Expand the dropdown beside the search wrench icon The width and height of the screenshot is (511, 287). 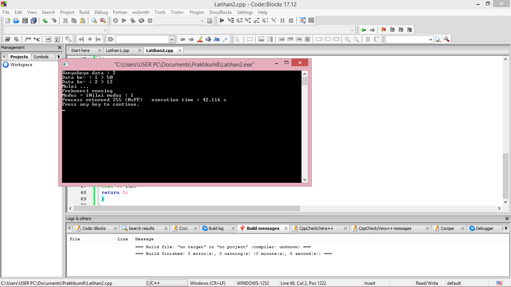coord(430,39)
